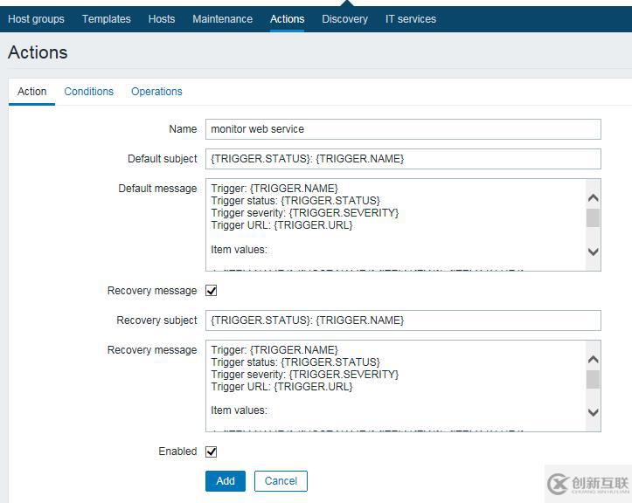The width and height of the screenshot is (632, 503).
Task: Click the Cancel button
Action: tap(281, 481)
